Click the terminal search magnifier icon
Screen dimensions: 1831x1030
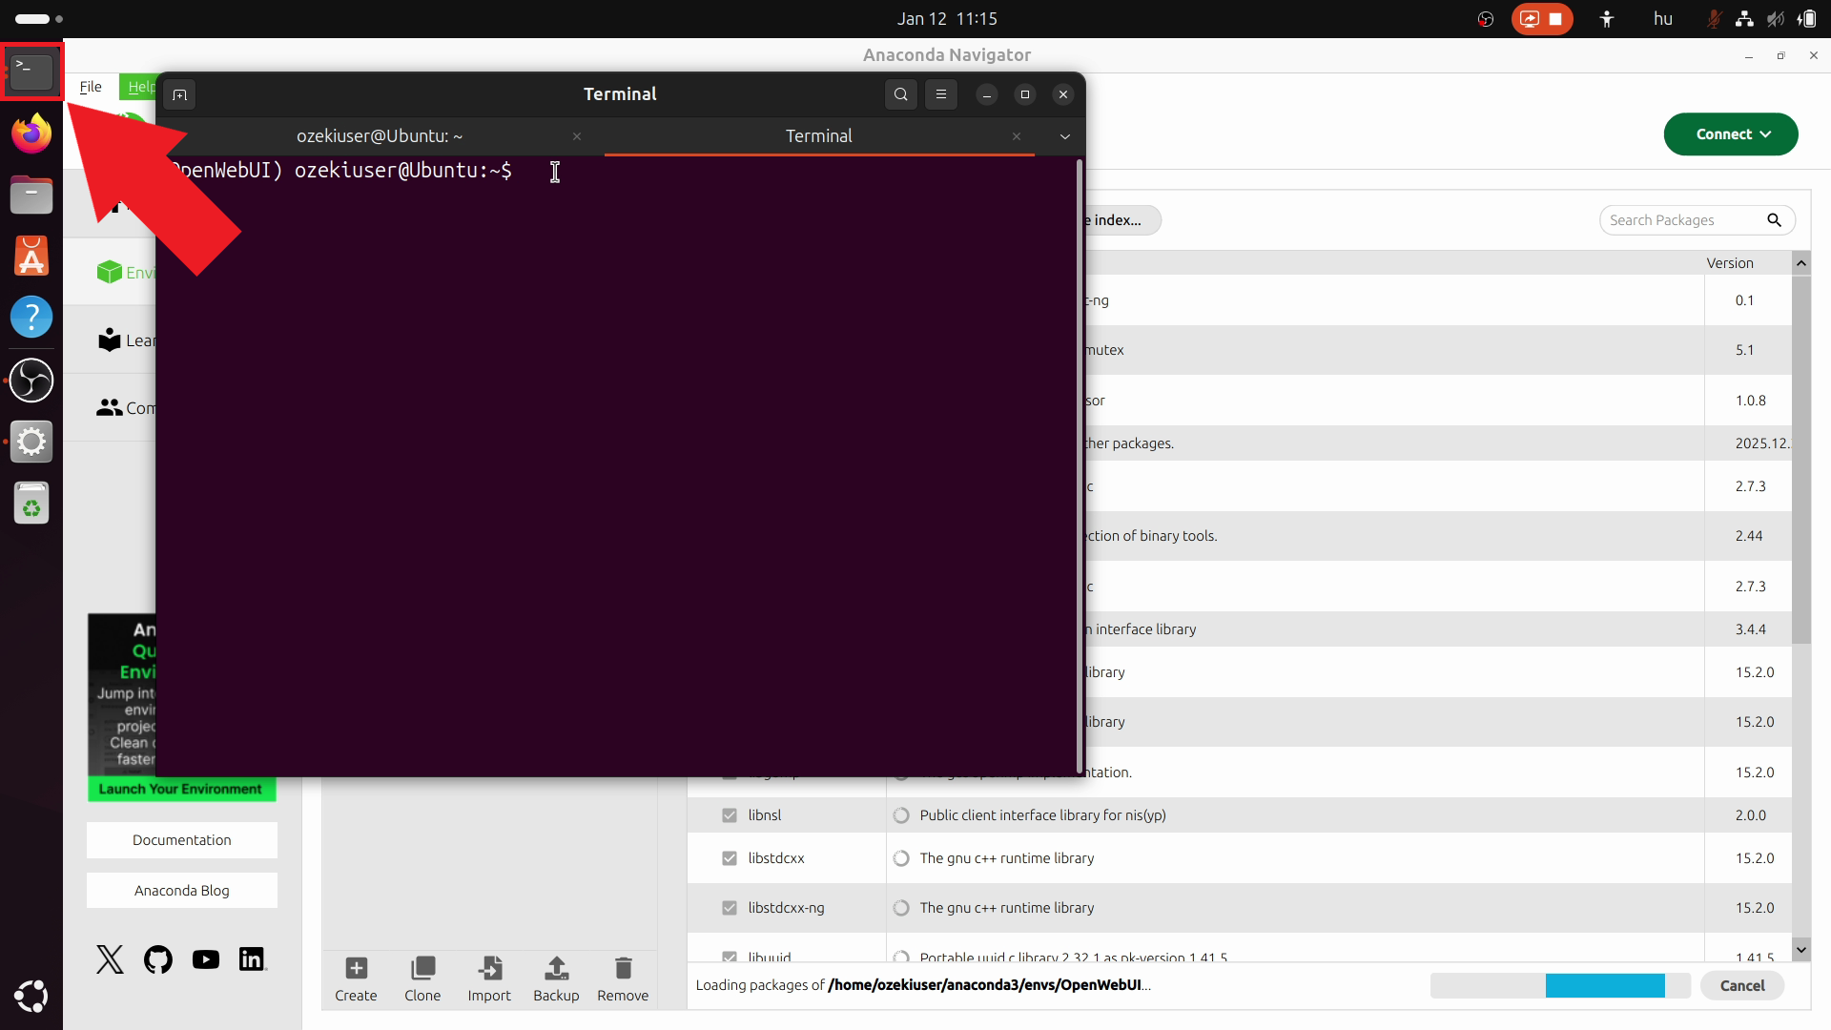[x=900, y=94]
